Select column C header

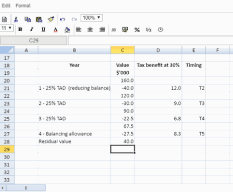(x=123, y=50)
